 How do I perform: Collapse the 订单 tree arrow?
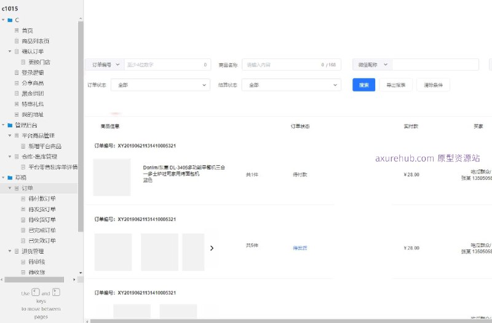click(10, 188)
